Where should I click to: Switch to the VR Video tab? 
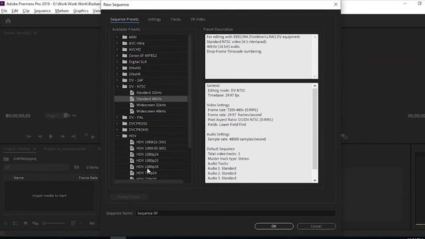198,19
